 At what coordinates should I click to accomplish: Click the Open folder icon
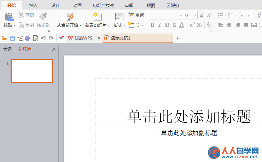tap(4, 38)
